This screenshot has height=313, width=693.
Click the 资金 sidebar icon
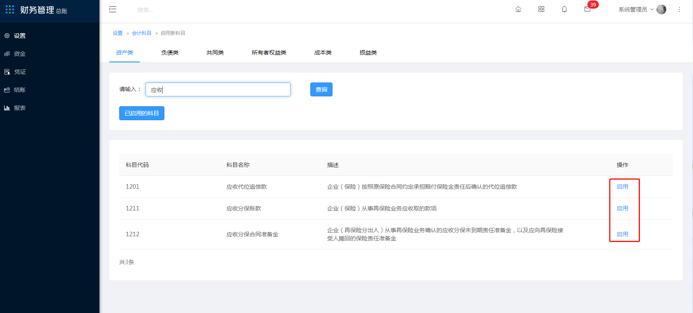[x=7, y=54]
